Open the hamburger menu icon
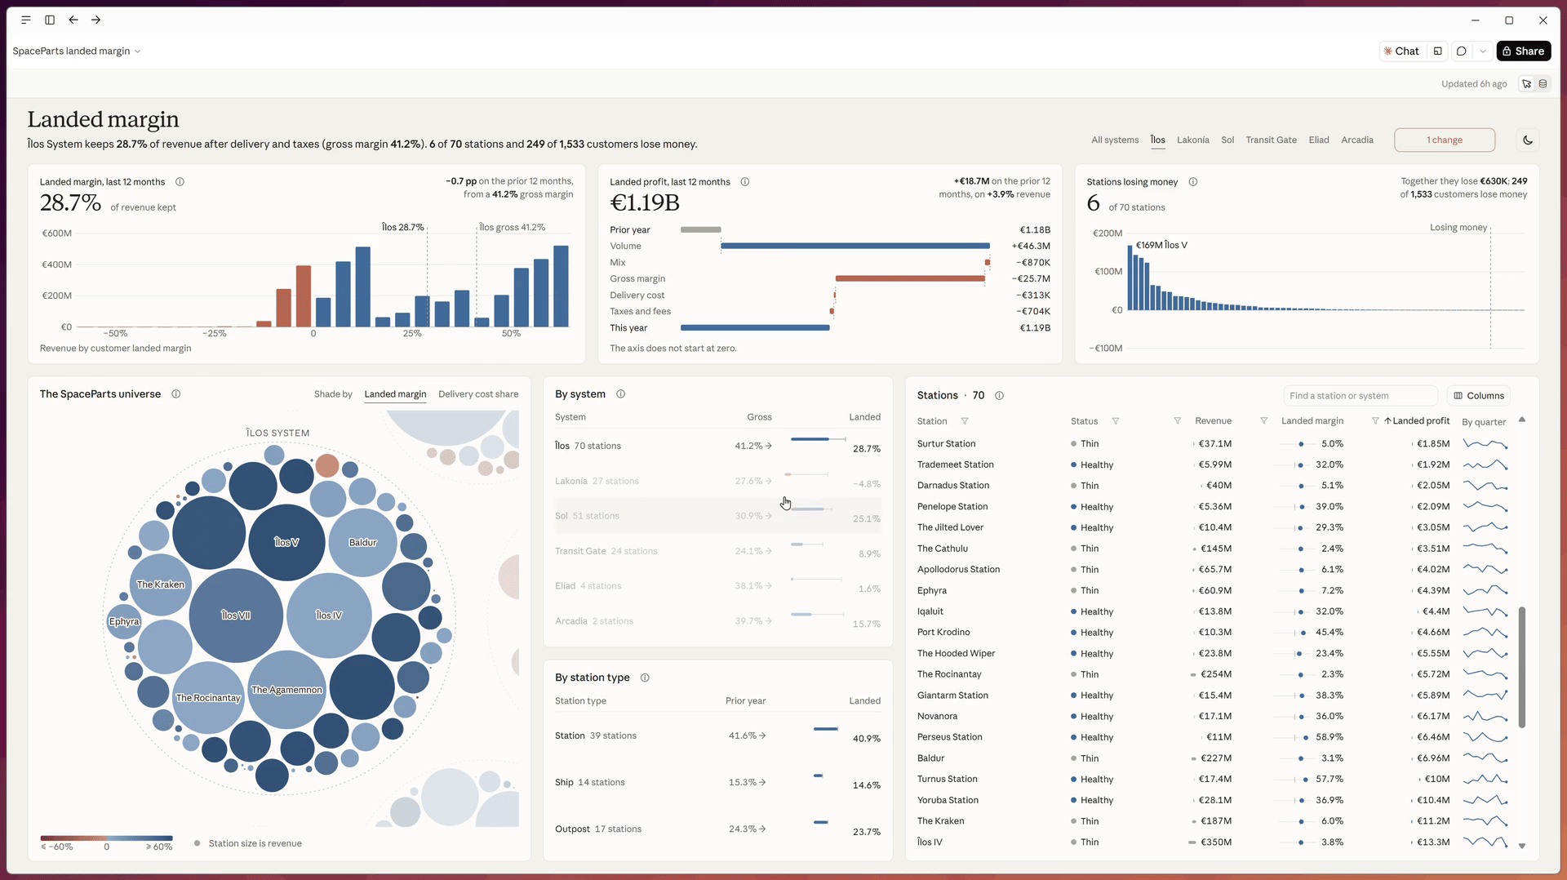 [26, 20]
